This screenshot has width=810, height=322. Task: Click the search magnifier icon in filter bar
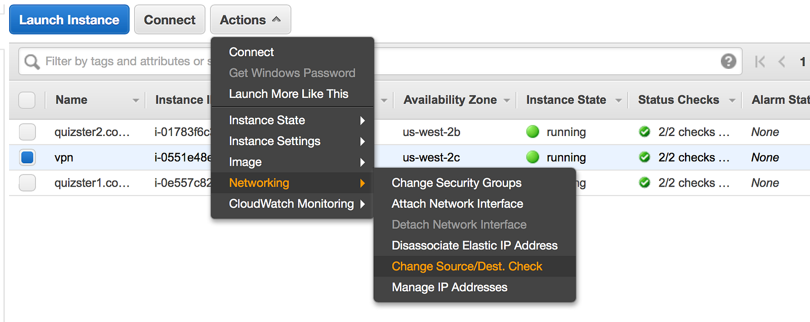32,62
